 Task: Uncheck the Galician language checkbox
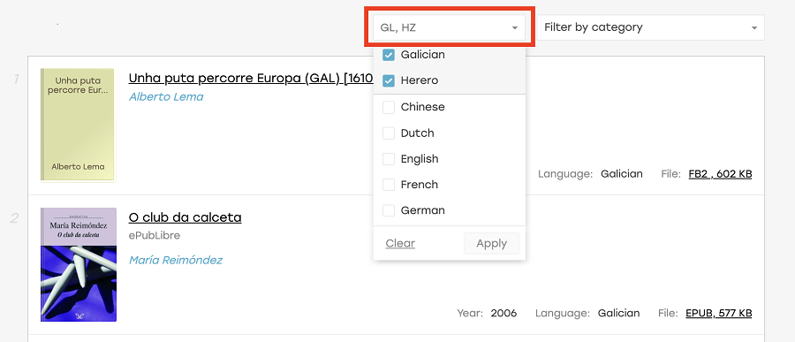[389, 55]
